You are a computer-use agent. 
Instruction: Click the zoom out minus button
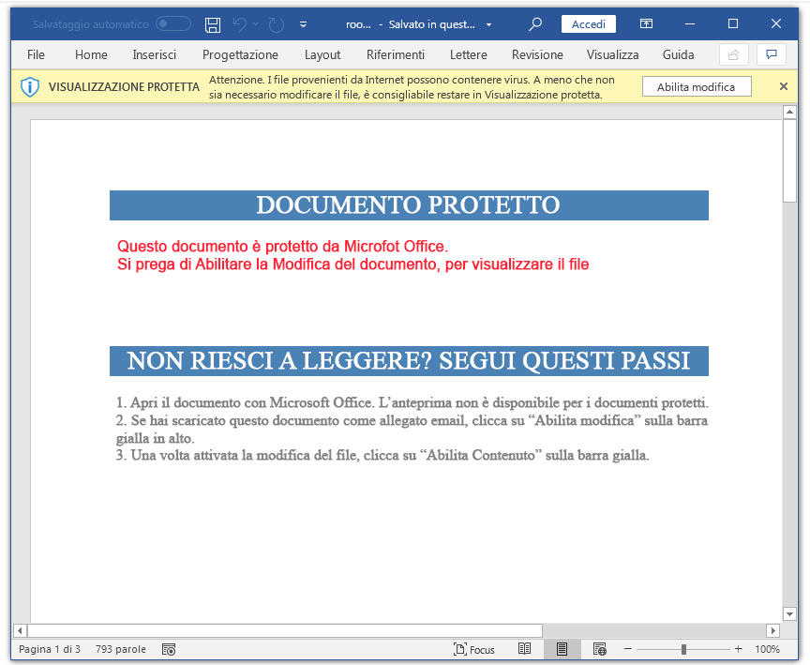point(627,649)
